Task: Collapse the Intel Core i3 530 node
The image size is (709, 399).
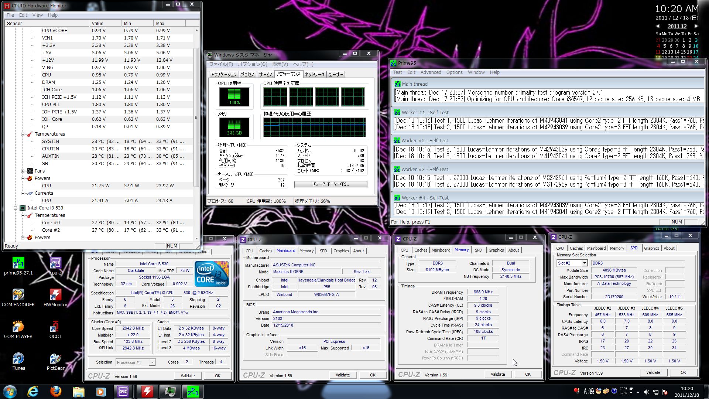Action: pyautogui.click(x=16, y=208)
